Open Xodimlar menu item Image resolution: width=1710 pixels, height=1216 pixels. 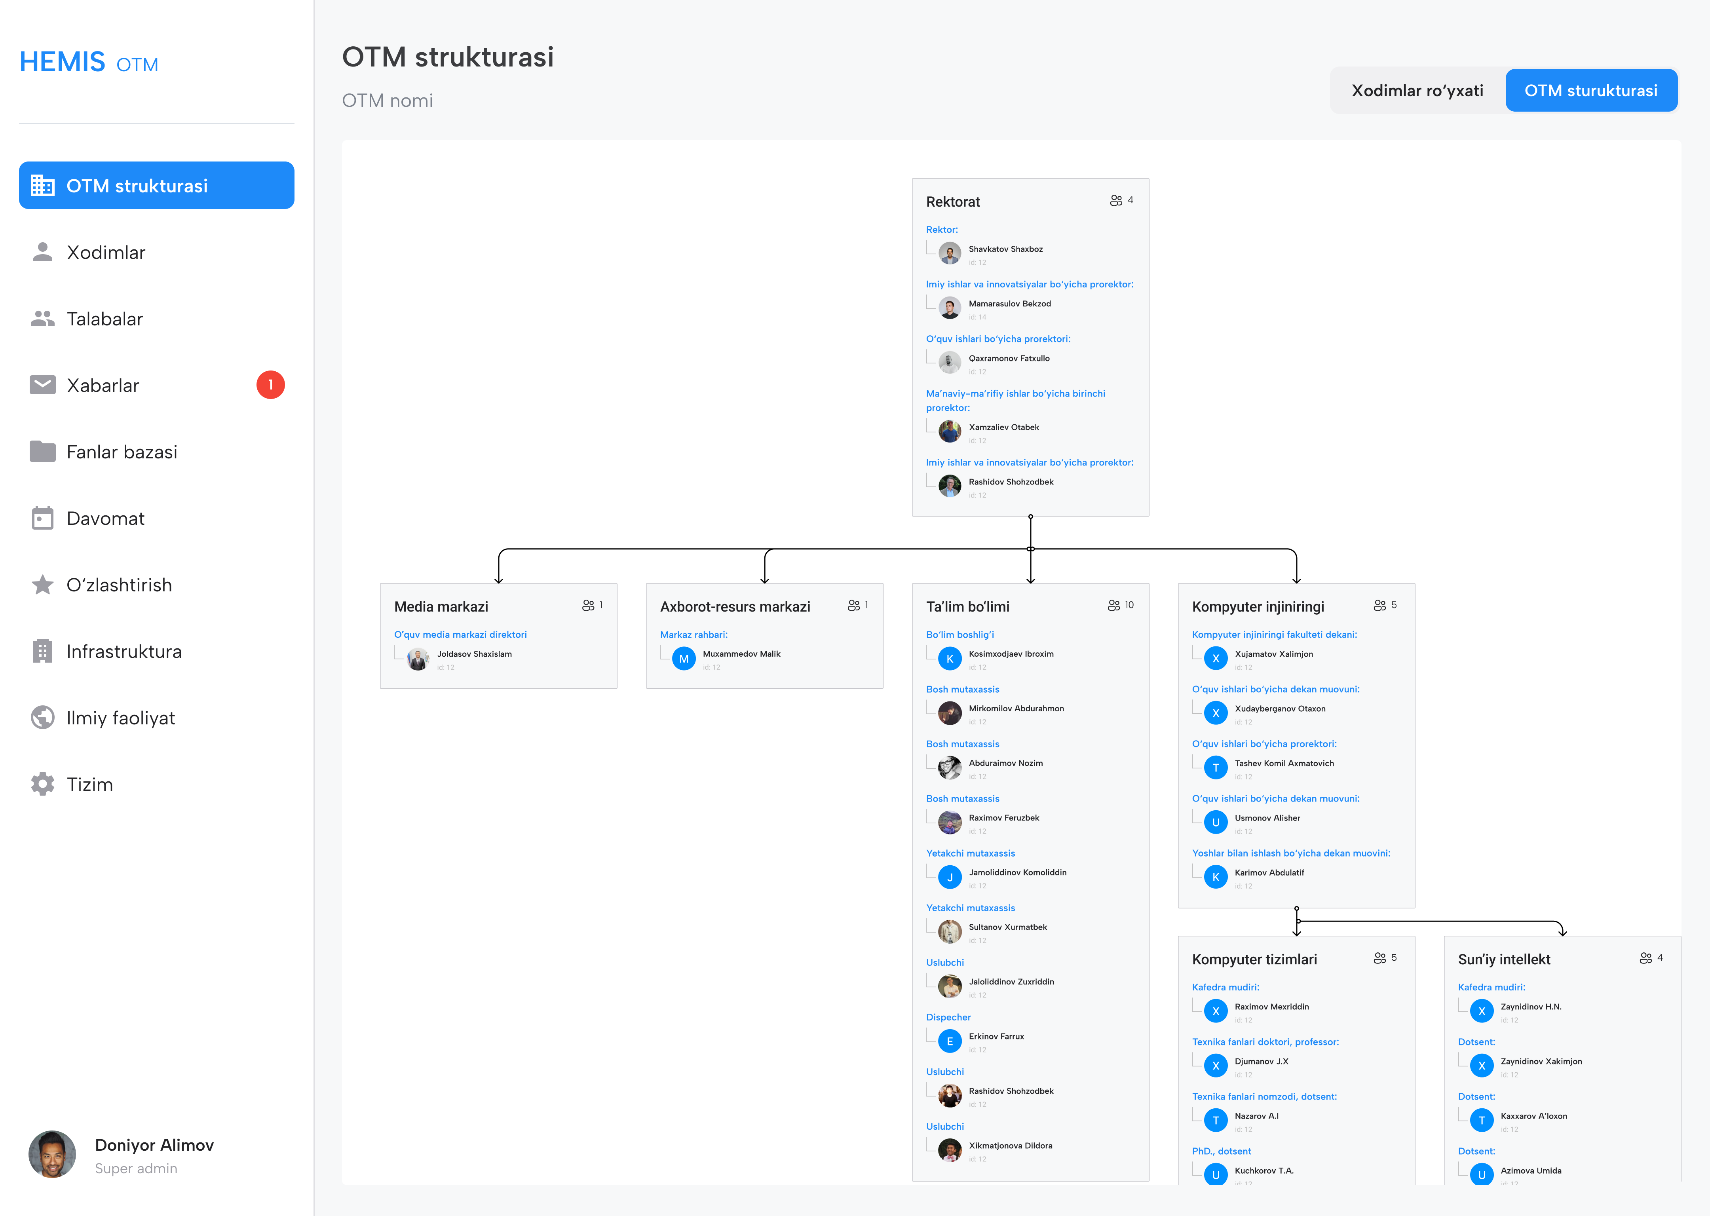point(156,252)
